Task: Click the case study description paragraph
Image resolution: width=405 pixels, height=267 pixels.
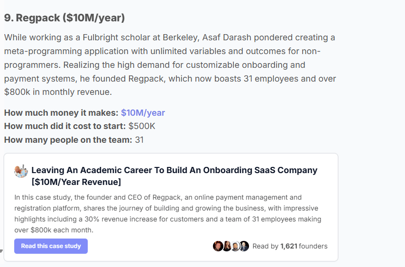Action: pyautogui.click(x=168, y=213)
